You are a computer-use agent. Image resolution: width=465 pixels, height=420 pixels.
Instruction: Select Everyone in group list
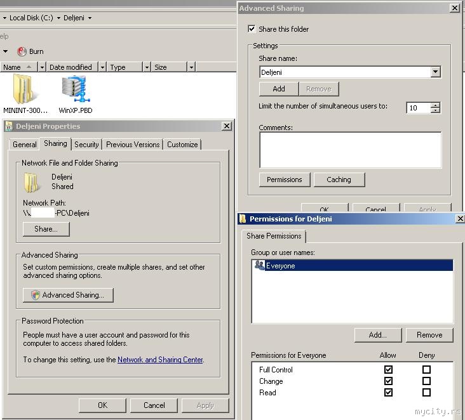353,265
